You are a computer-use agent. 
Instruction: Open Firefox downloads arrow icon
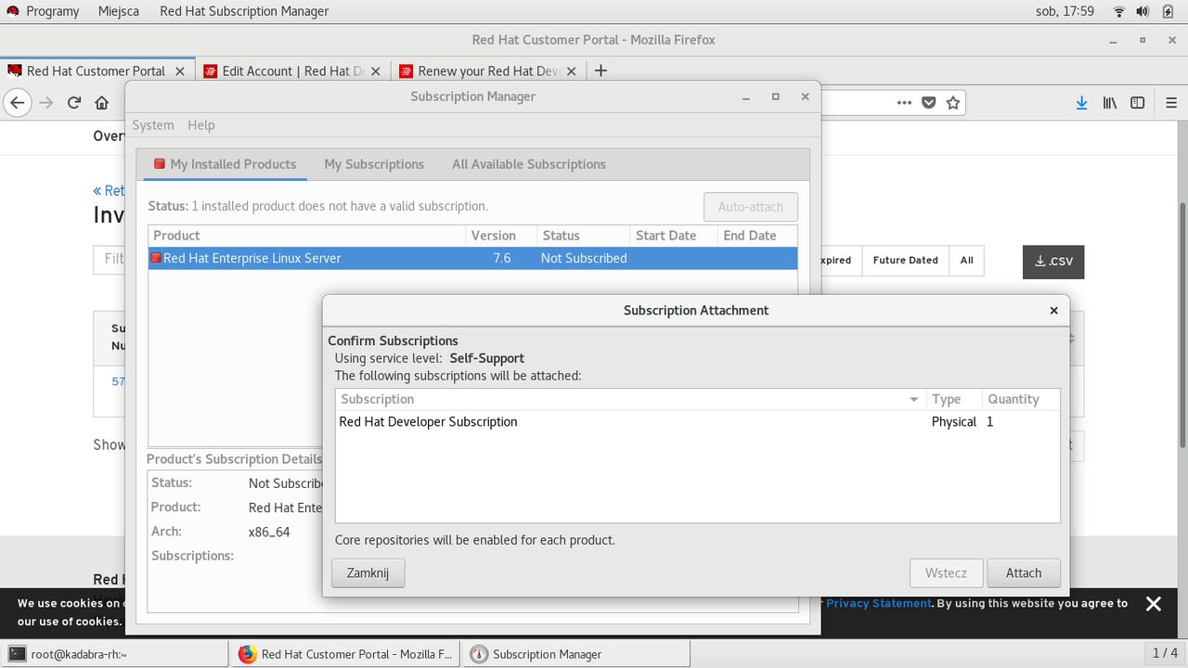click(1081, 103)
